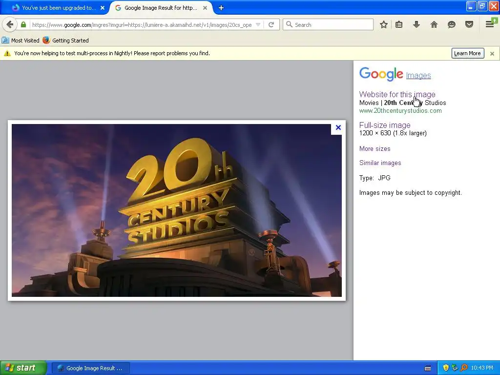Open the Getting Started bookmark

[x=66, y=41]
